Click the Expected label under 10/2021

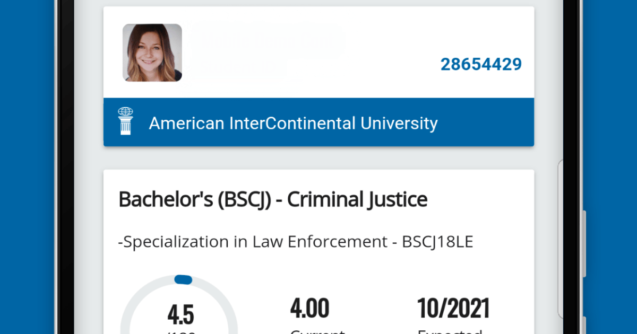pos(449,331)
